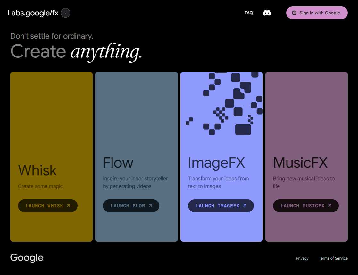This screenshot has width=358, height=275.
Task: Open the Discord community icon
Action: tap(267, 13)
